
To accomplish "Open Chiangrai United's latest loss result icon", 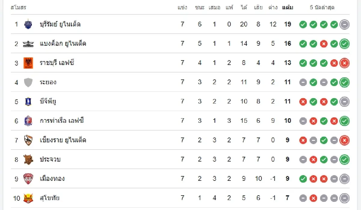I will pos(344,140).
